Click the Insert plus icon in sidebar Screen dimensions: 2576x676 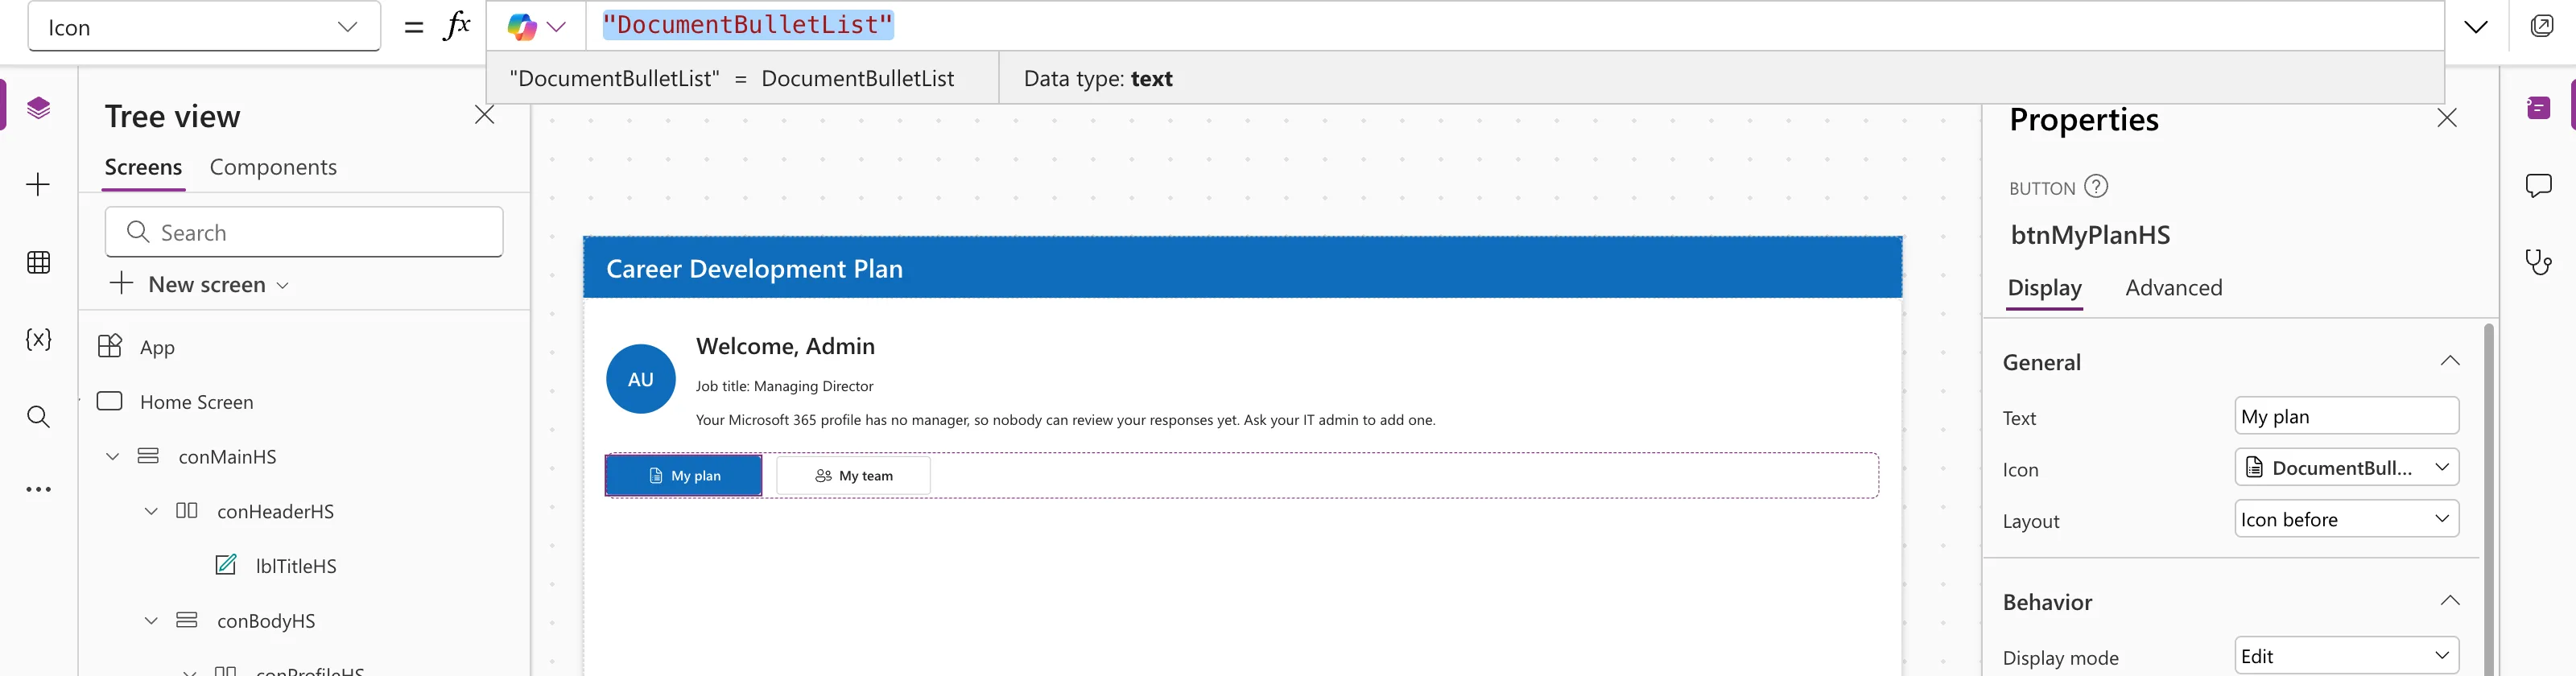(x=38, y=185)
